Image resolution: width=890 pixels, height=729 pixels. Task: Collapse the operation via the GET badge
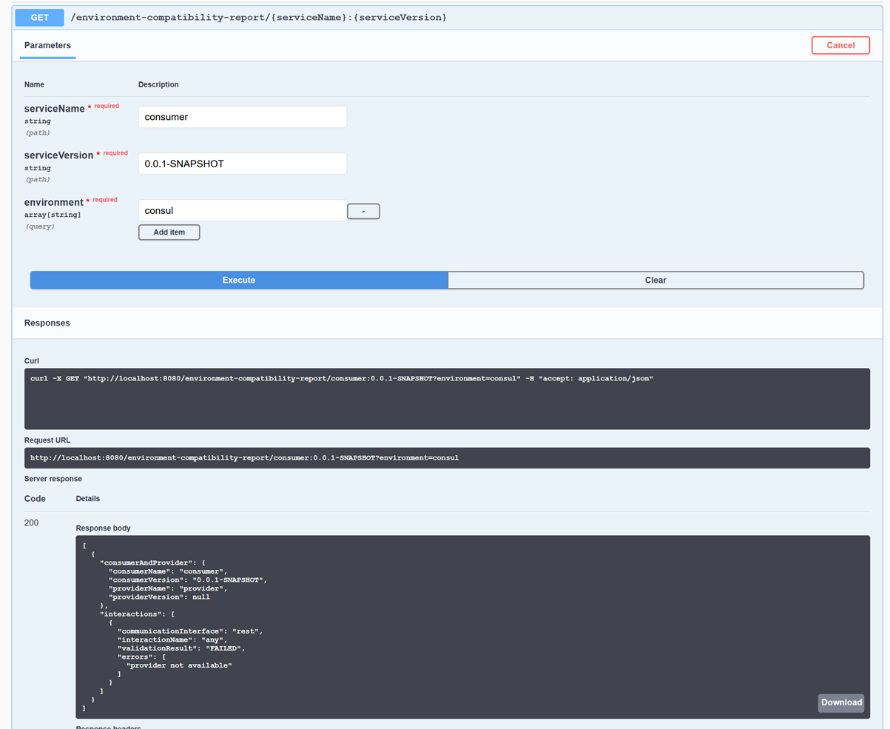(40, 16)
